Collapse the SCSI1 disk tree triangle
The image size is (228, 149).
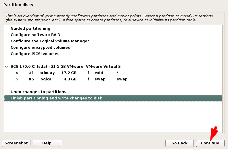7,67
